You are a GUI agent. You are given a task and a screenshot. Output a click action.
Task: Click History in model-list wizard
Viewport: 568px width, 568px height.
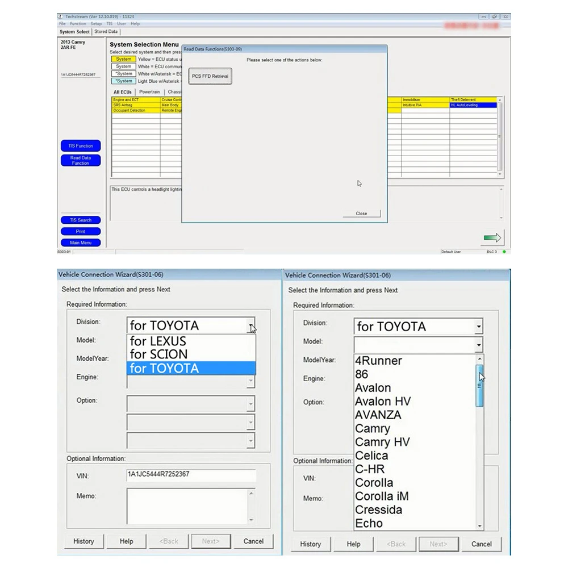(x=311, y=544)
